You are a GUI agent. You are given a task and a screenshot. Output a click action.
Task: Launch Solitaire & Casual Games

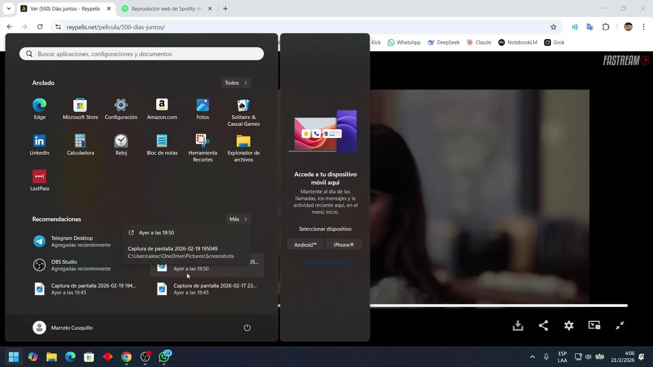(x=243, y=113)
